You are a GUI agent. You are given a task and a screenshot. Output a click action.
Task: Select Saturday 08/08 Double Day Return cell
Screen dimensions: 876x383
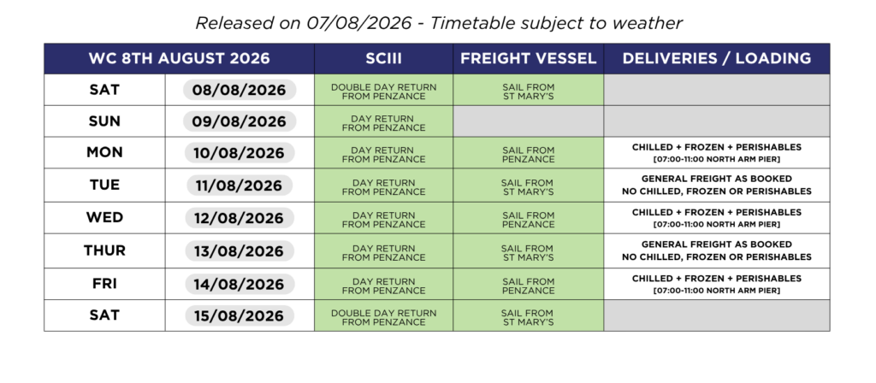pyautogui.click(x=383, y=90)
